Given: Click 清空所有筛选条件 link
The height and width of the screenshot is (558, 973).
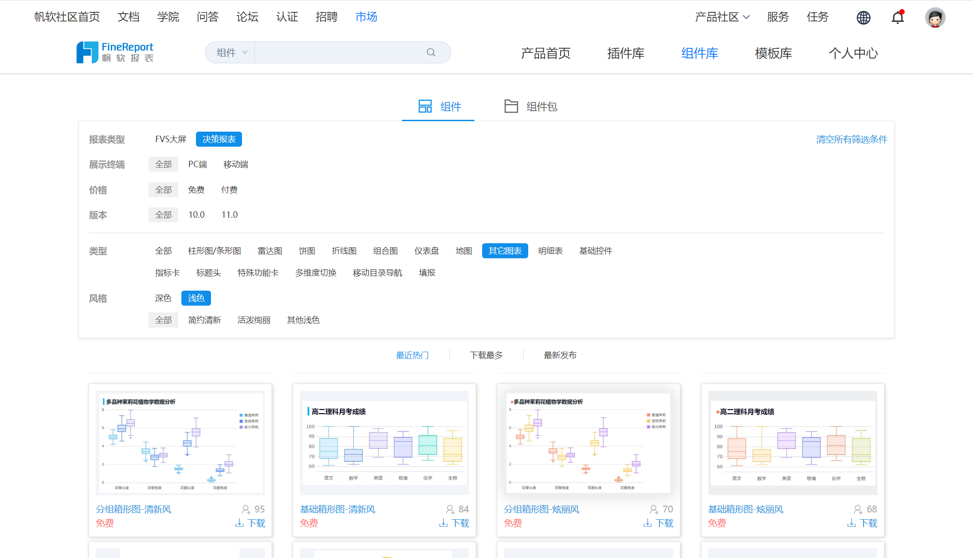Looking at the screenshot, I should pos(851,139).
